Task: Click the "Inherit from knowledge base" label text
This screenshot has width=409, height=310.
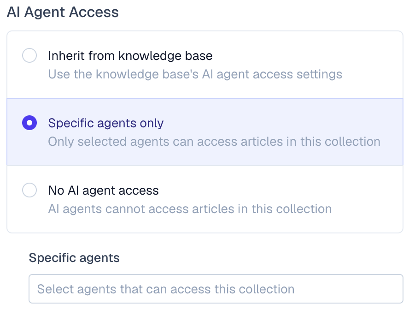Action: (130, 56)
